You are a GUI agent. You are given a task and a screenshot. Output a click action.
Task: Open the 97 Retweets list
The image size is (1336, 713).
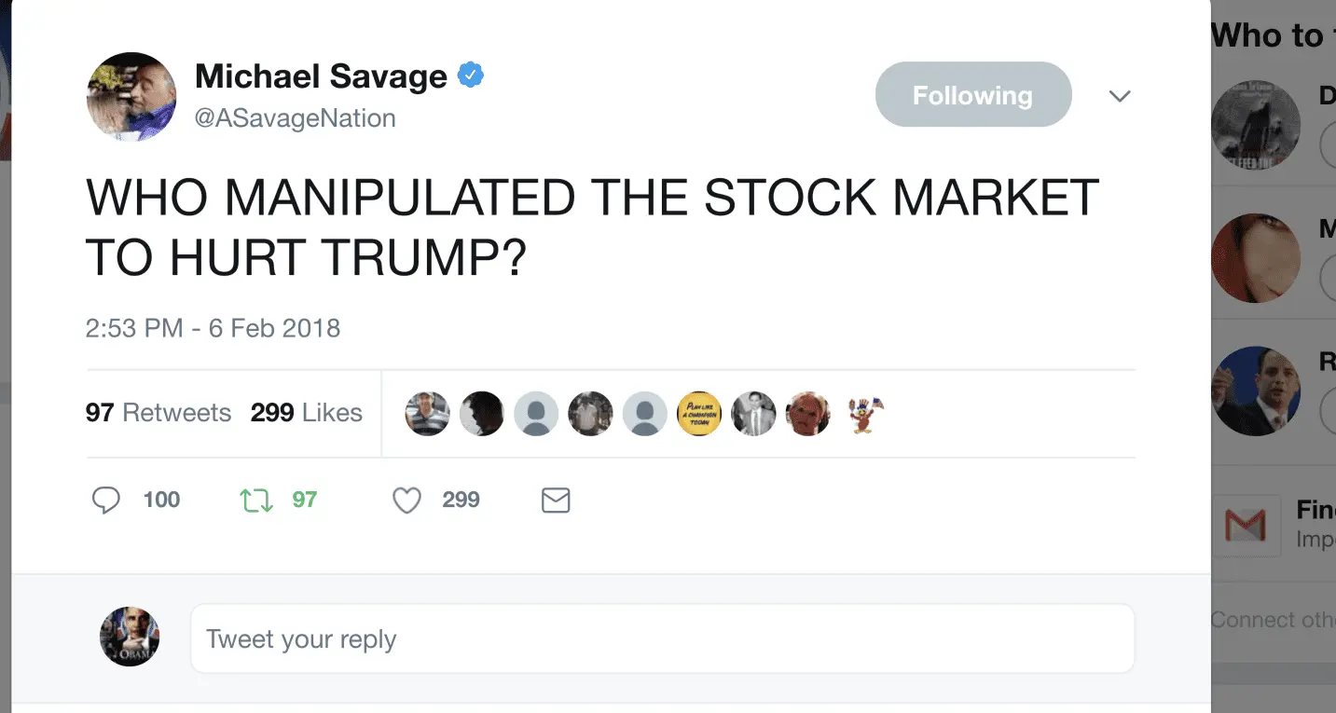pyautogui.click(x=158, y=413)
